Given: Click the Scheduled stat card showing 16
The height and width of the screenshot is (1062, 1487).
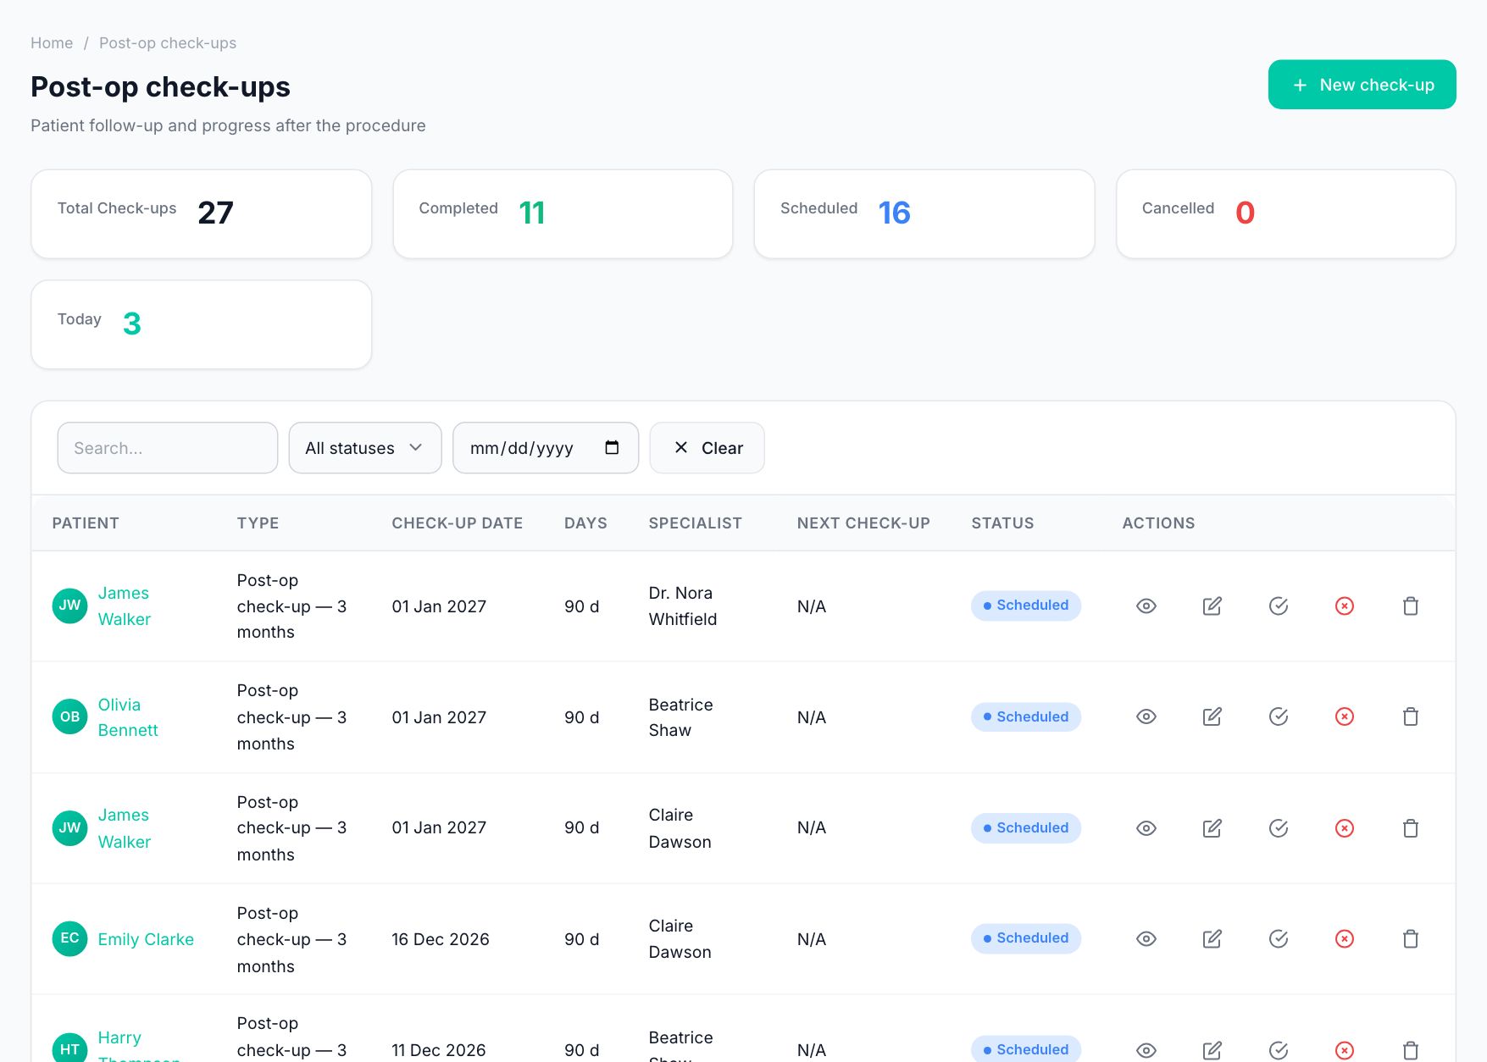Looking at the screenshot, I should (924, 214).
